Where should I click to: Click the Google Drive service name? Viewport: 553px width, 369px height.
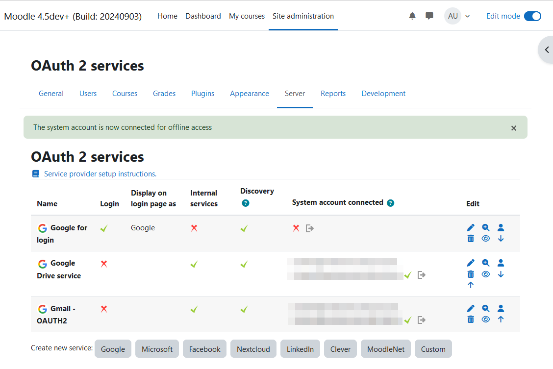(59, 270)
